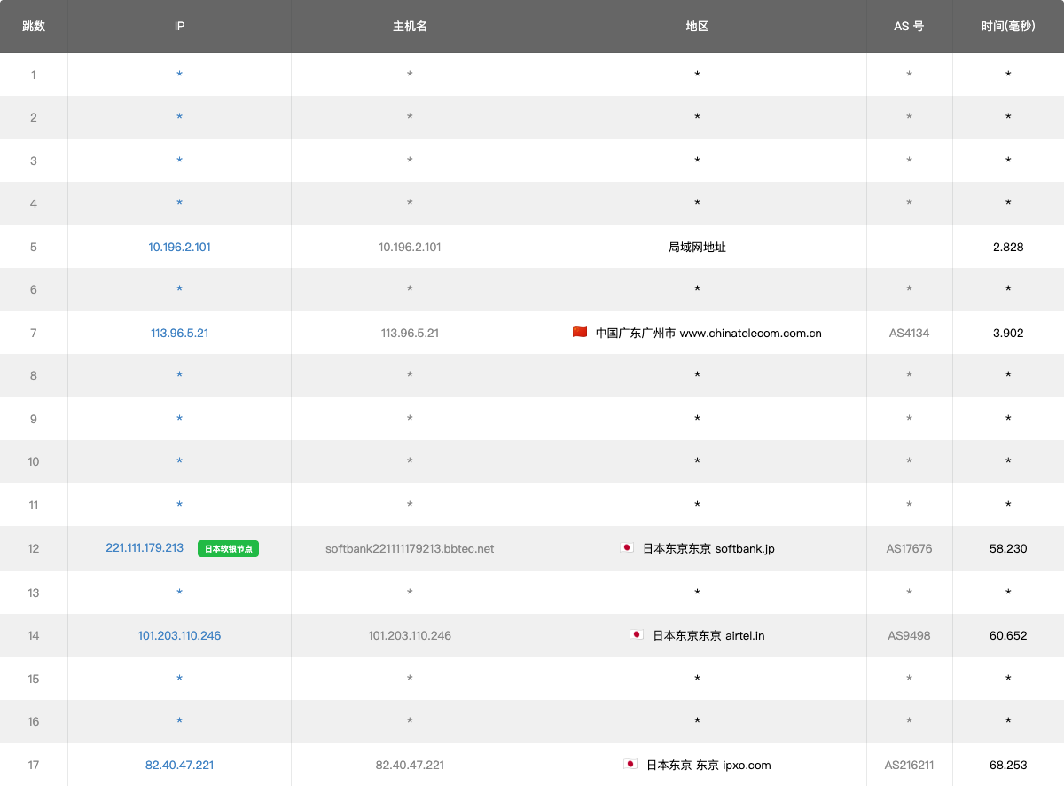This screenshot has height=786, width=1064.
Task: Click the China flag icon in hop 7
Action: 580,333
